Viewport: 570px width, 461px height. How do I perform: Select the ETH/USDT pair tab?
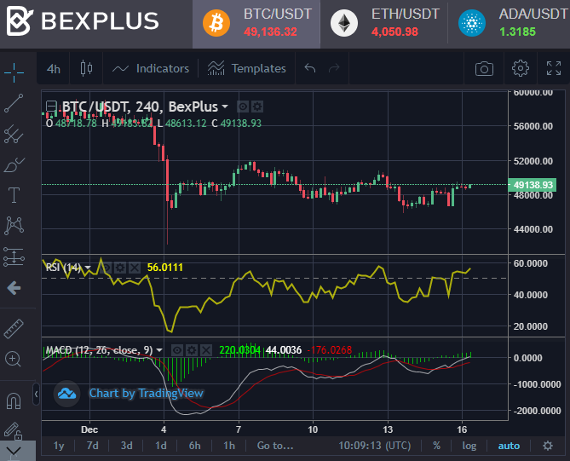[384, 24]
